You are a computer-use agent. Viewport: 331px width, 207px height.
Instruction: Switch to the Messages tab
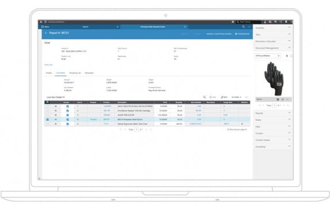point(89,73)
